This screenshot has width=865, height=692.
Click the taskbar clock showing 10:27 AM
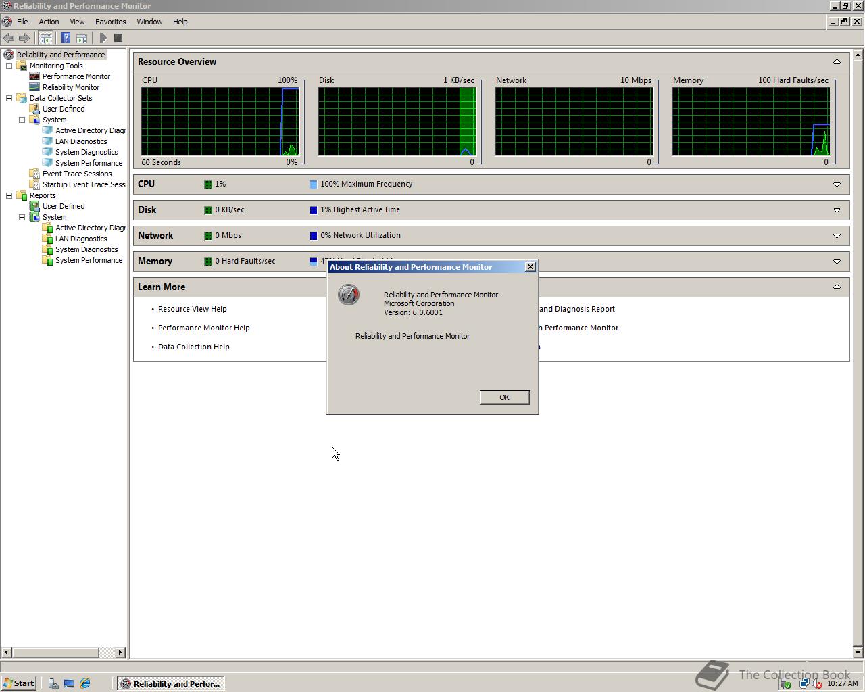[842, 683]
